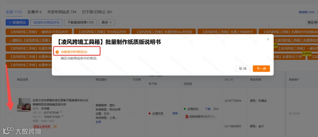The width and height of the screenshot is (318, 137).
Task: Click 导出商品列表 toolbox button
Action: coord(102,32)
